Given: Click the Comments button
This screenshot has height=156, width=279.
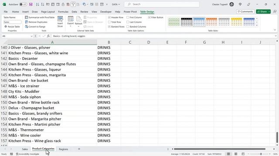Looking at the screenshot, I should [245, 12].
